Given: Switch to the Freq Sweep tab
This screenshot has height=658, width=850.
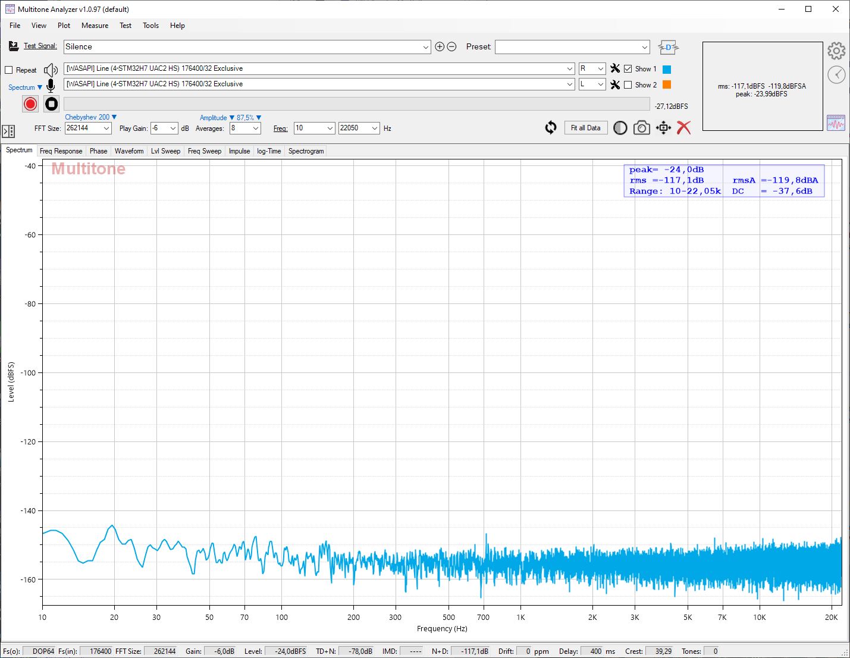Looking at the screenshot, I should [x=205, y=151].
